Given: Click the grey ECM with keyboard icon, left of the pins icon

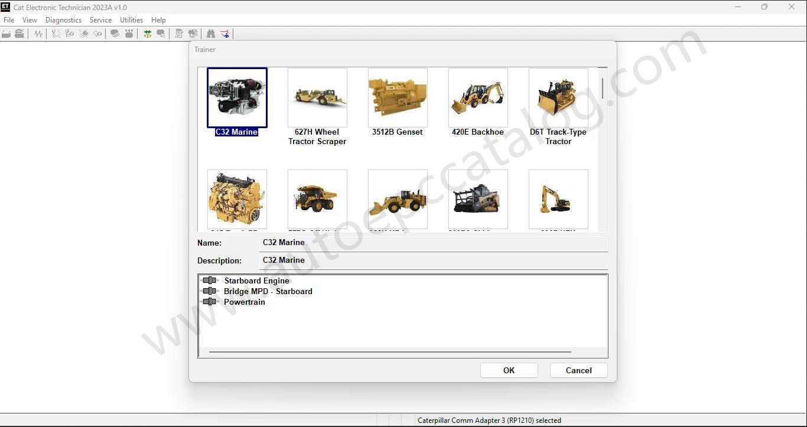Looking at the screenshot, I should [x=115, y=34].
